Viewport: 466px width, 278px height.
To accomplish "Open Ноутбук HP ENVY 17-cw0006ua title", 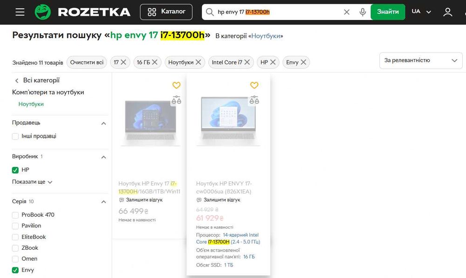I will (x=224, y=187).
